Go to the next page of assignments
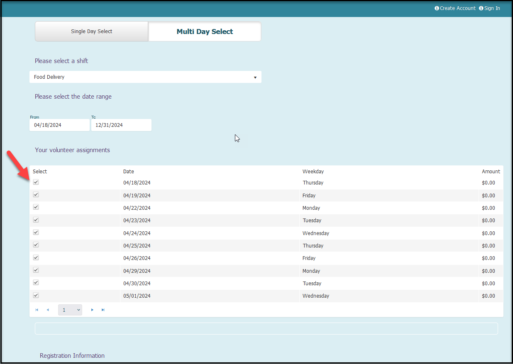The height and width of the screenshot is (364, 513). 92,310
